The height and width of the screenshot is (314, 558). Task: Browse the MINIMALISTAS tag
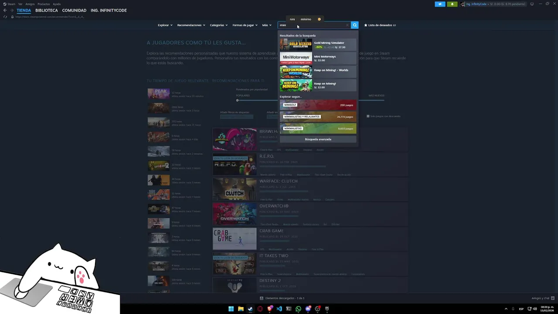[318, 128]
